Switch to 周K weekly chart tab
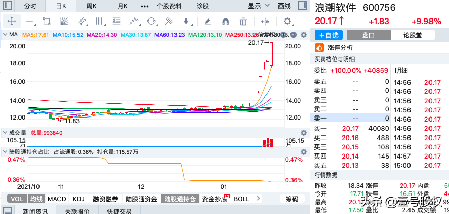Screen dimensions: 449x214 [x=92, y=6]
